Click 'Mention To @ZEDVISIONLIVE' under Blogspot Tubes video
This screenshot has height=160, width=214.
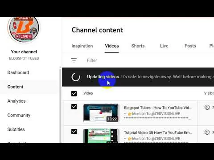156,114
